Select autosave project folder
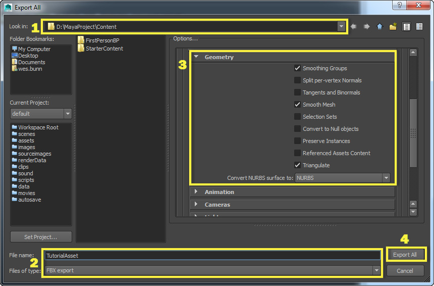434x286 pixels. [27, 200]
